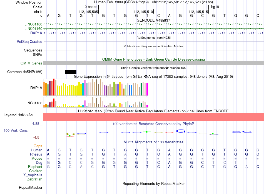Select the Layered H3K27Ac side label
This screenshot has width=264, height=194.
(x=18, y=115)
